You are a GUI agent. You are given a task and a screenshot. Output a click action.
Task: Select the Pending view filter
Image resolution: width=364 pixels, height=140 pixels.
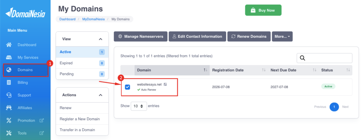tap(82, 74)
